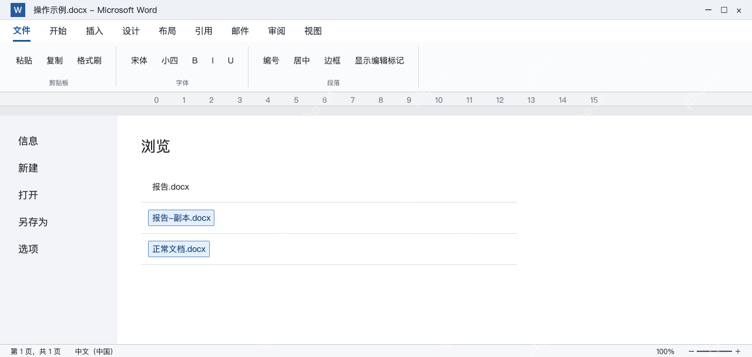Toggle bold with the B button
Screen dimensions: 752x357
coord(195,60)
